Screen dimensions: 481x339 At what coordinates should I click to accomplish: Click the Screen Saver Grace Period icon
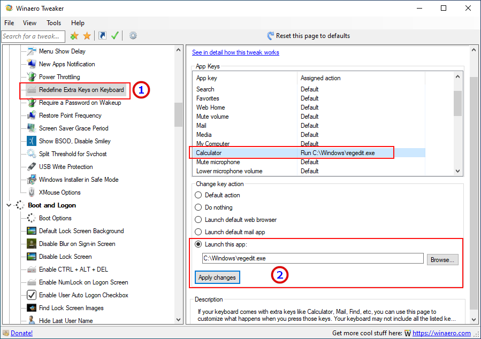point(31,128)
